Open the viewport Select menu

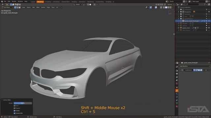(29, 7)
